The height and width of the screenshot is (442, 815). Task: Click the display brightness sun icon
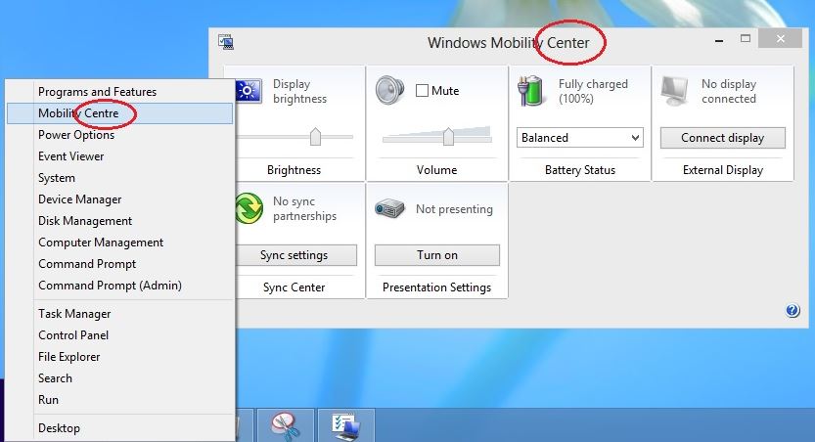tap(249, 91)
